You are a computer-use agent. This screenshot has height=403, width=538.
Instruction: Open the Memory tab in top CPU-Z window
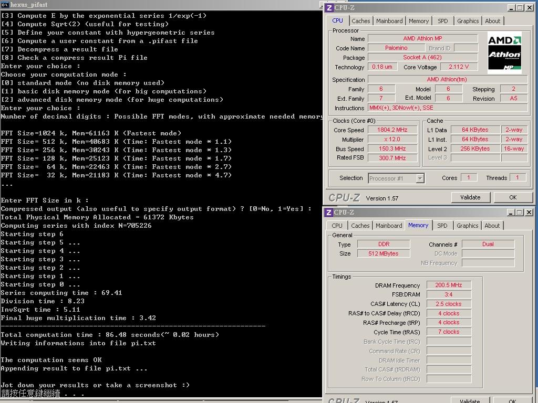[x=419, y=21]
